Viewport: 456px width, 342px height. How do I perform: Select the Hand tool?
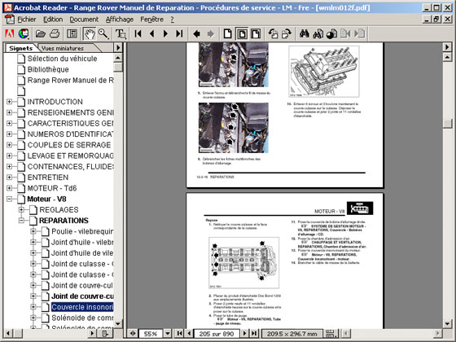[90, 34]
